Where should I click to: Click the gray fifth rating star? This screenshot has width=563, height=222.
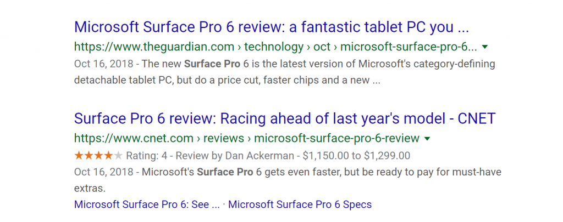(x=118, y=155)
